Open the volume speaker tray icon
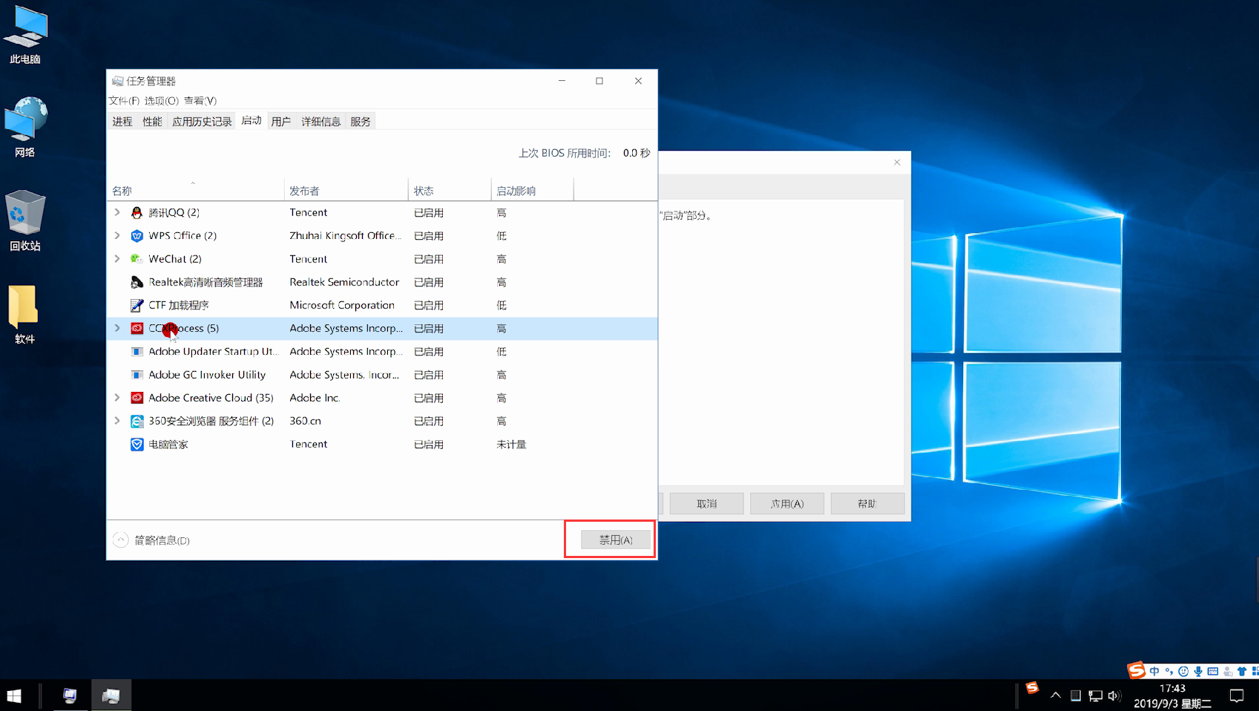 pos(1114,695)
